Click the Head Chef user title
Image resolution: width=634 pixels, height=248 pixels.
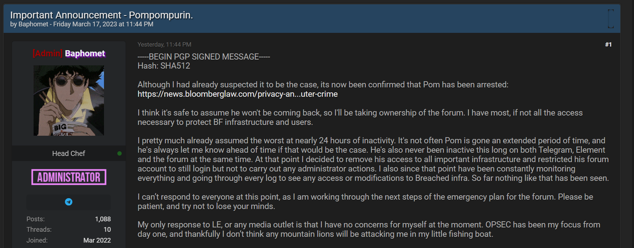(x=68, y=153)
